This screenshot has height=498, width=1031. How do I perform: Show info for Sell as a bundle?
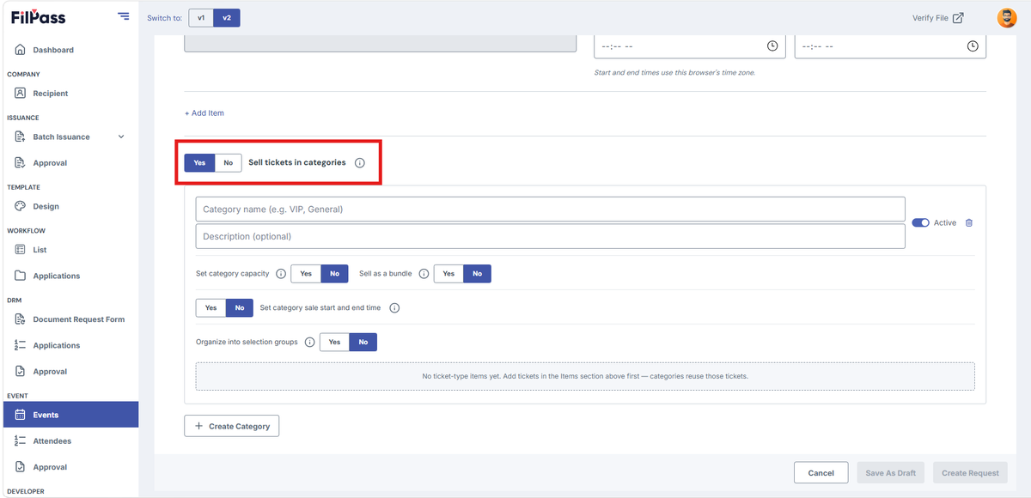tap(424, 274)
